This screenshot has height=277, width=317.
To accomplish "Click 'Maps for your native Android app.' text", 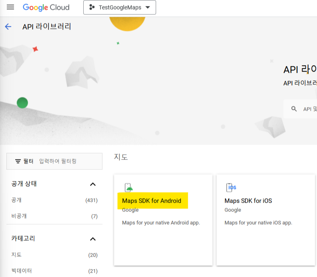I will click(x=161, y=223).
